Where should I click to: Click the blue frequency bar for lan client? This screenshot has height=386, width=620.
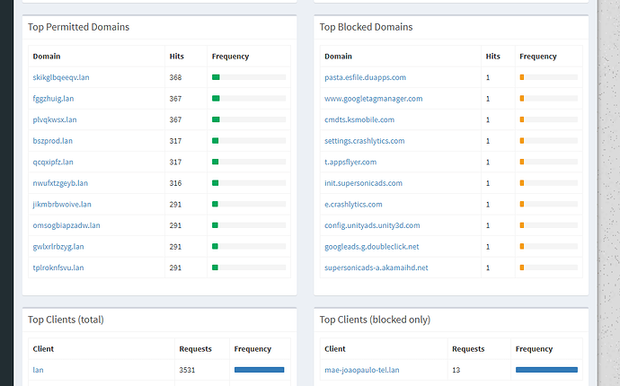[x=259, y=369]
